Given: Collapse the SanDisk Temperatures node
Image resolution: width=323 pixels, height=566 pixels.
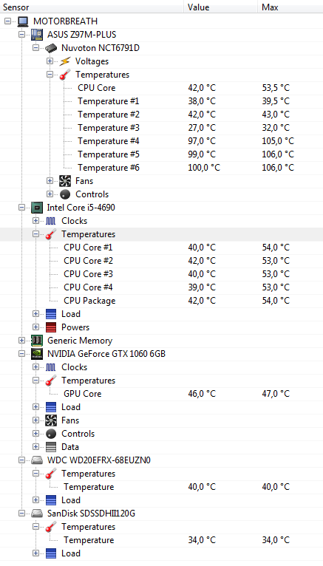Looking at the screenshot, I should pos(35,527).
